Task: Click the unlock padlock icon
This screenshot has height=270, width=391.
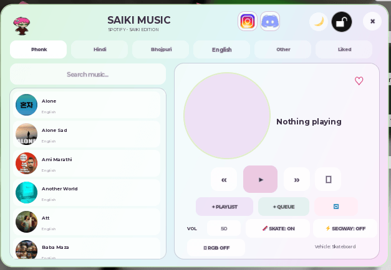Action: coord(342,22)
